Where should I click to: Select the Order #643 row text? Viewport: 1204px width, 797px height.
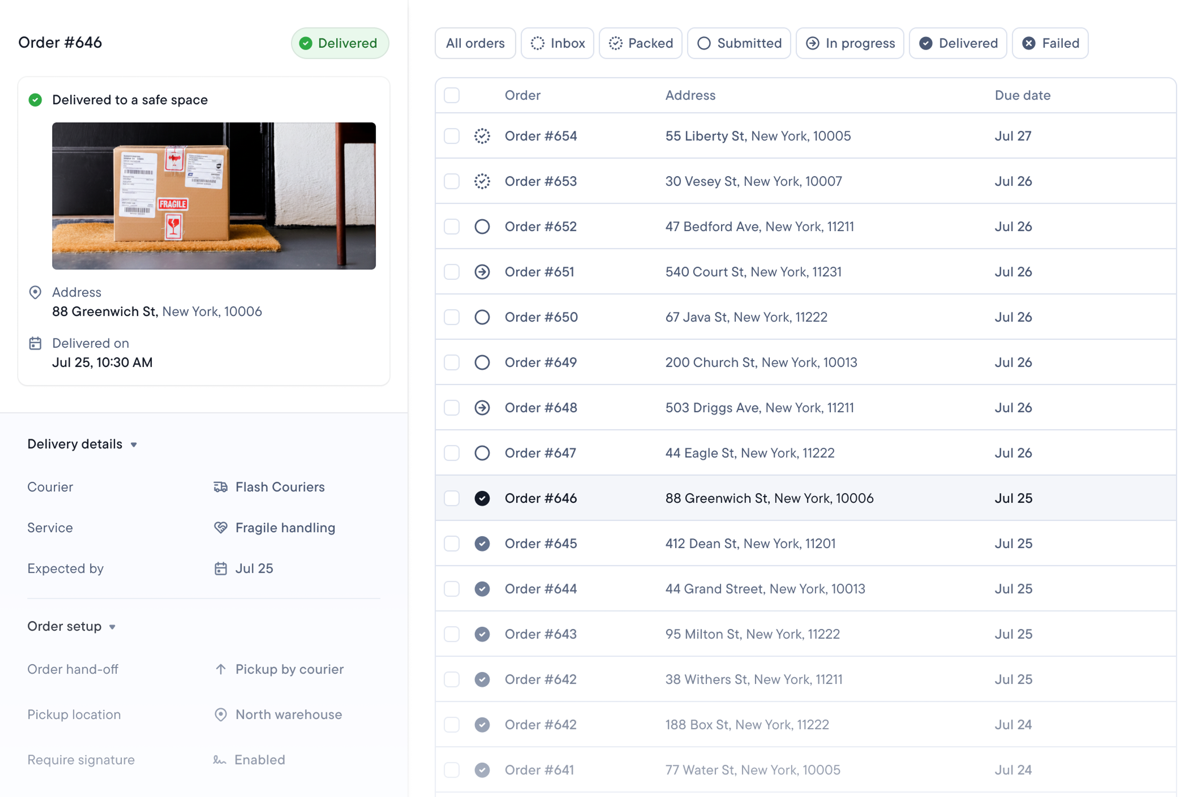click(x=541, y=634)
